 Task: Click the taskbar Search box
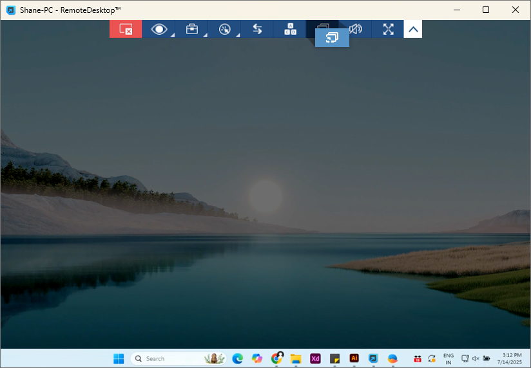pyautogui.click(x=168, y=358)
